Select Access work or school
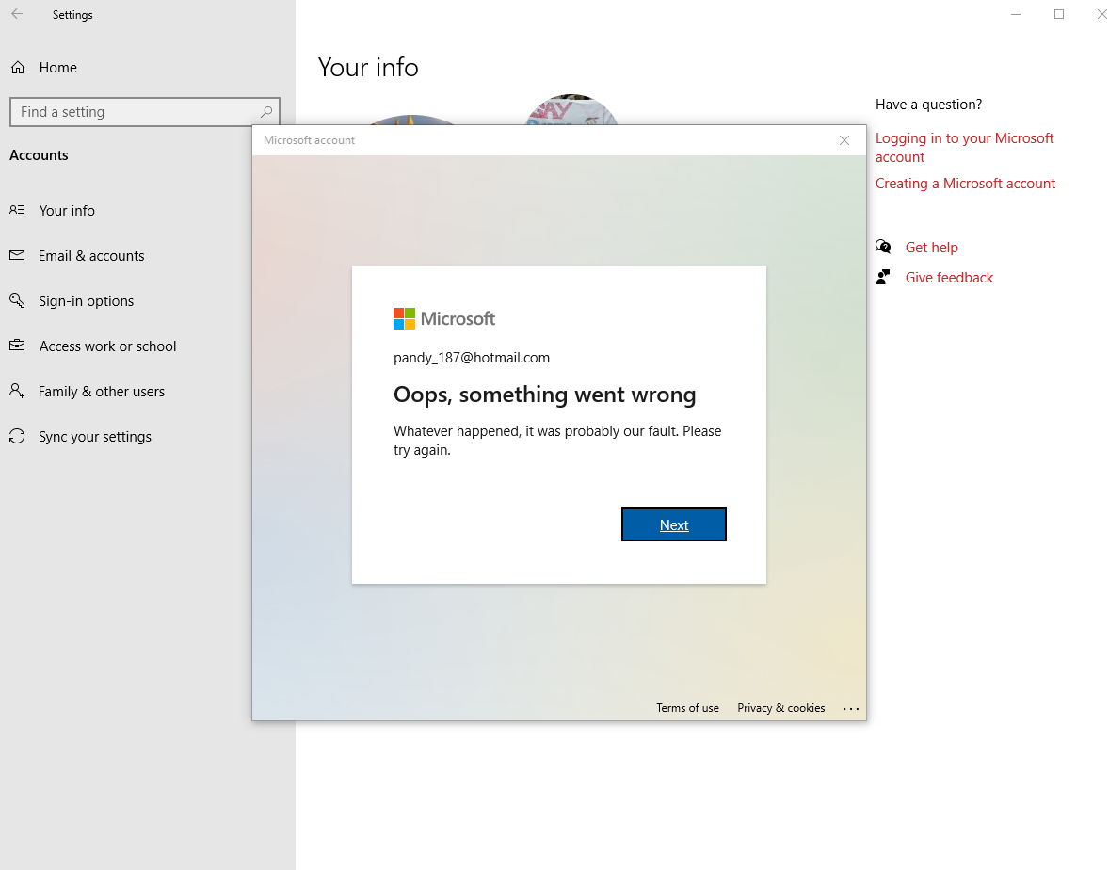1109x870 pixels. click(x=107, y=346)
